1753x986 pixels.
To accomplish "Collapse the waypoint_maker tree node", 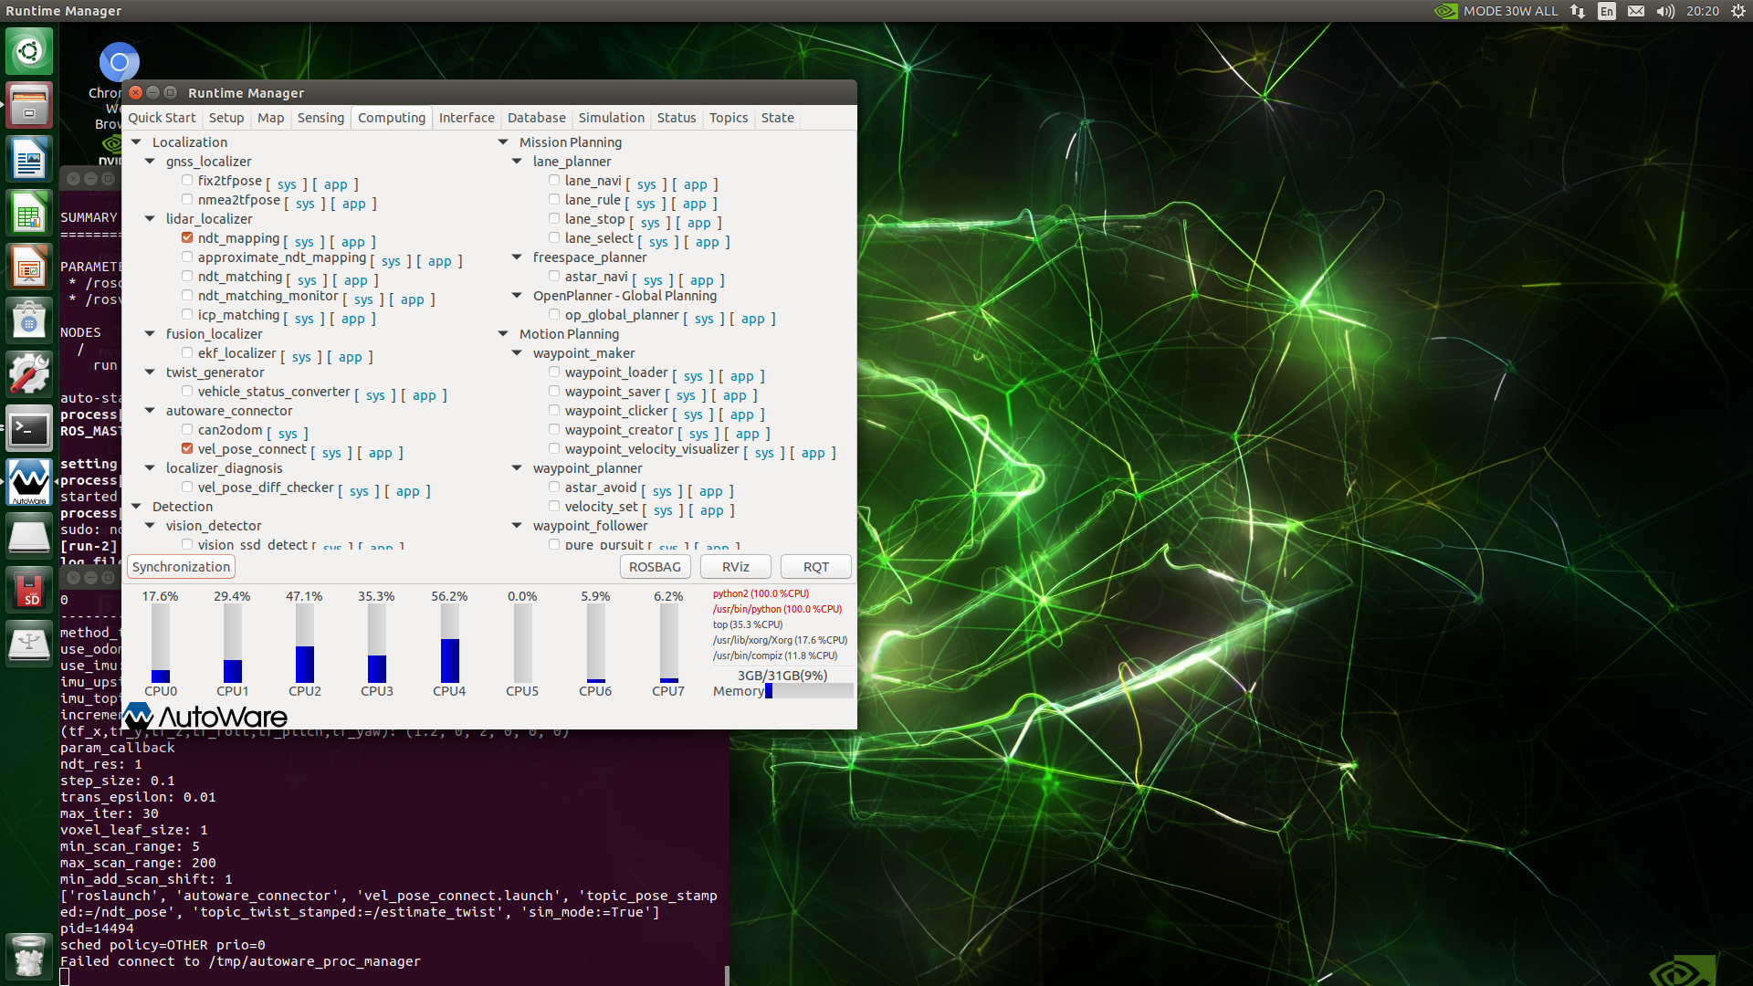I will click(x=517, y=352).
